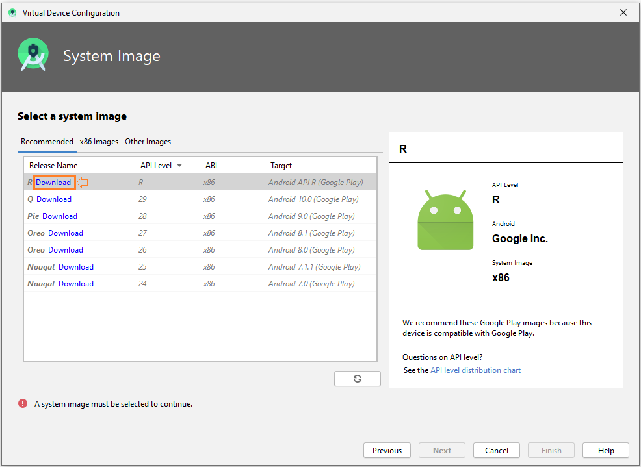Click the Android Studio icon in the title bar
The width and height of the screenshot is (641, 467).
click(x=12, y=13)
